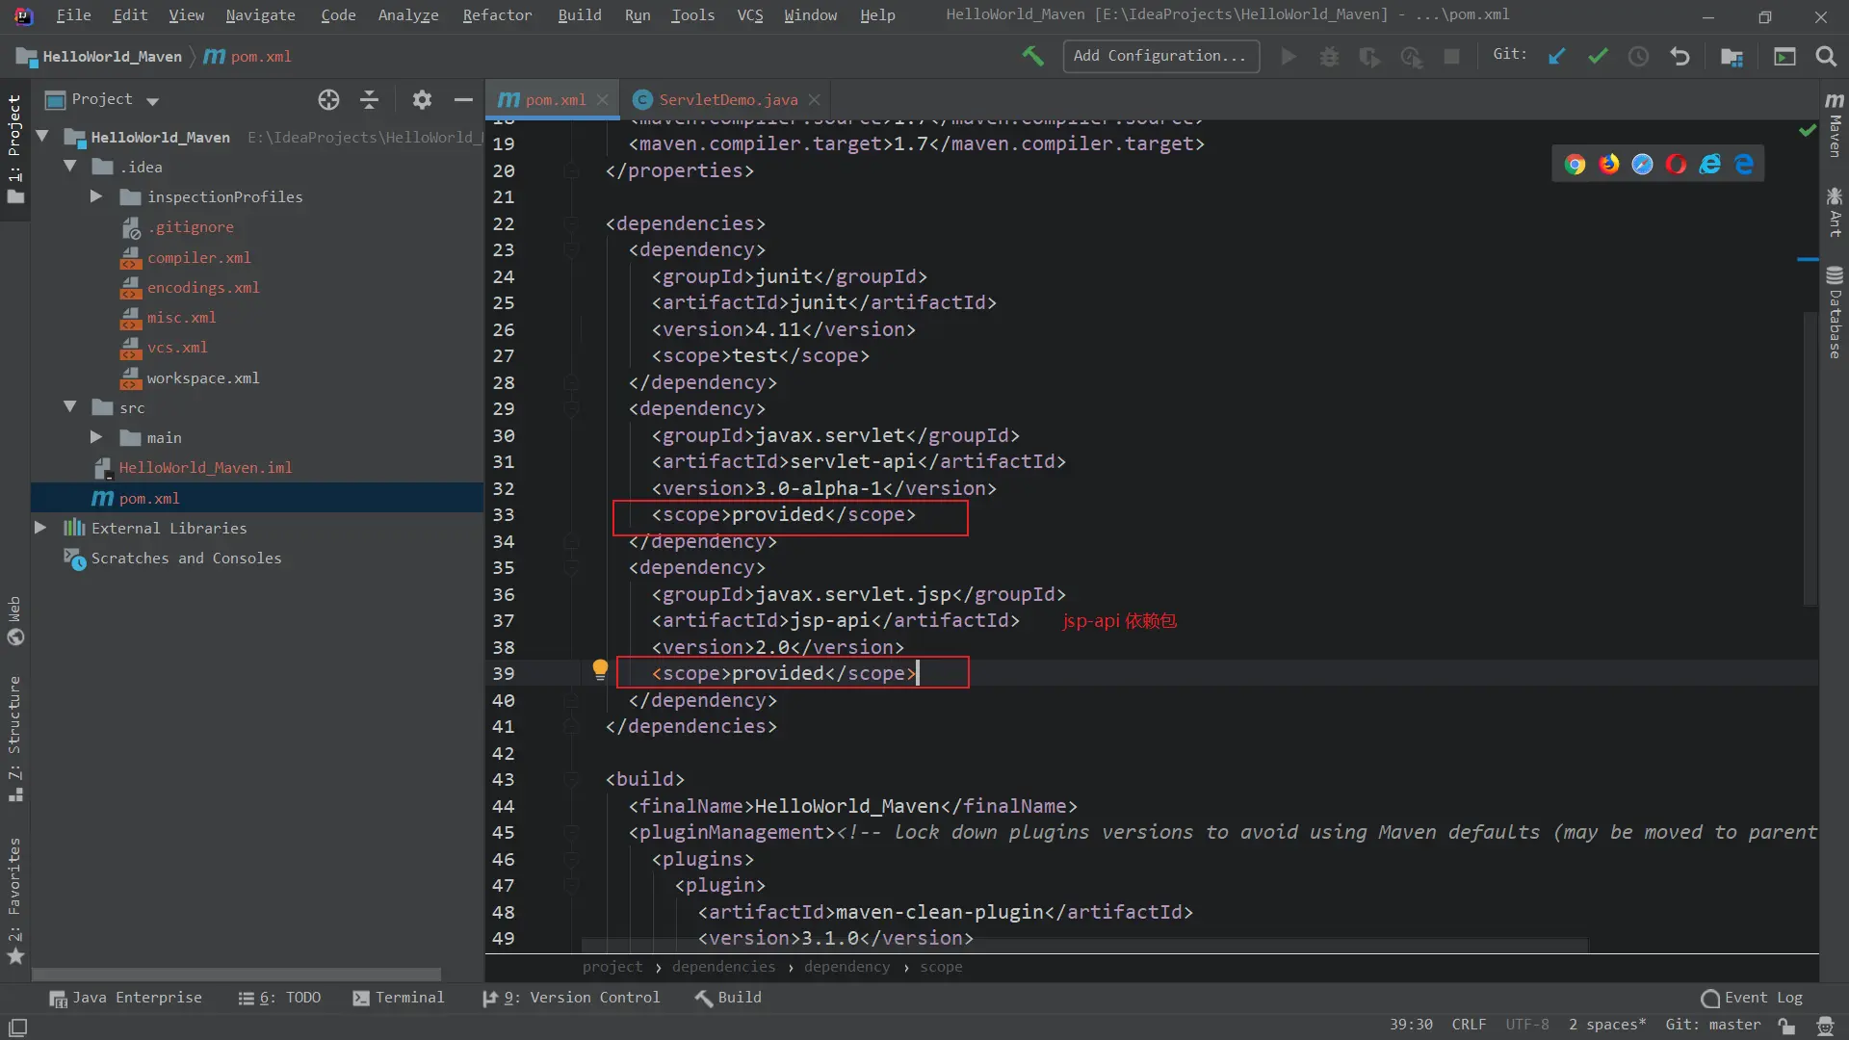The width and height of the screenshot is (1849, 1040).
Task: Open the Terminal tool window
Action: (399, 998)
